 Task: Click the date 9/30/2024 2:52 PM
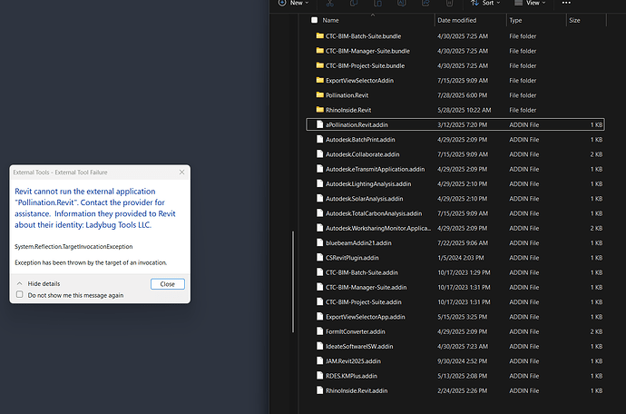(x=463, y=361)
